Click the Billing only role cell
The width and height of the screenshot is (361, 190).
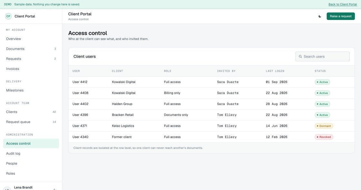(172, 93)
